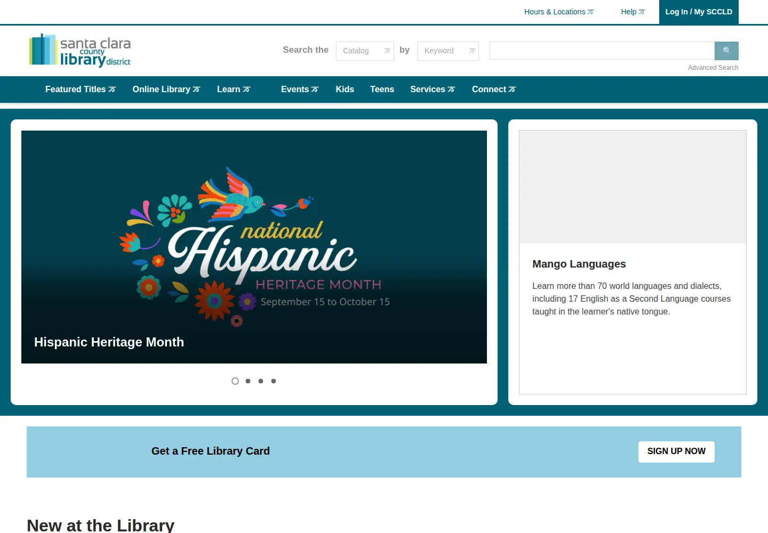Click the SIGN UP NOW button

click(x=676, y=451)
